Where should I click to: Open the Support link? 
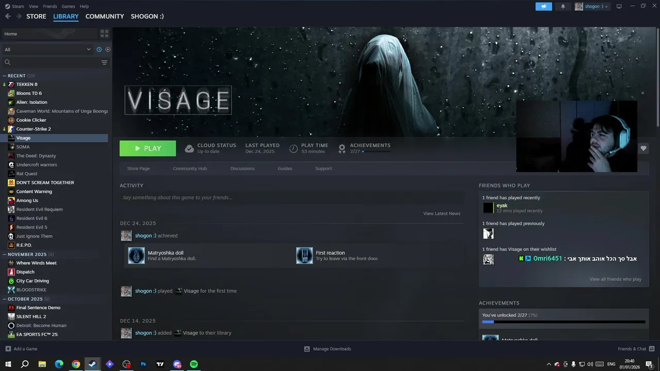pyautogui.click(x=323, y=168)
